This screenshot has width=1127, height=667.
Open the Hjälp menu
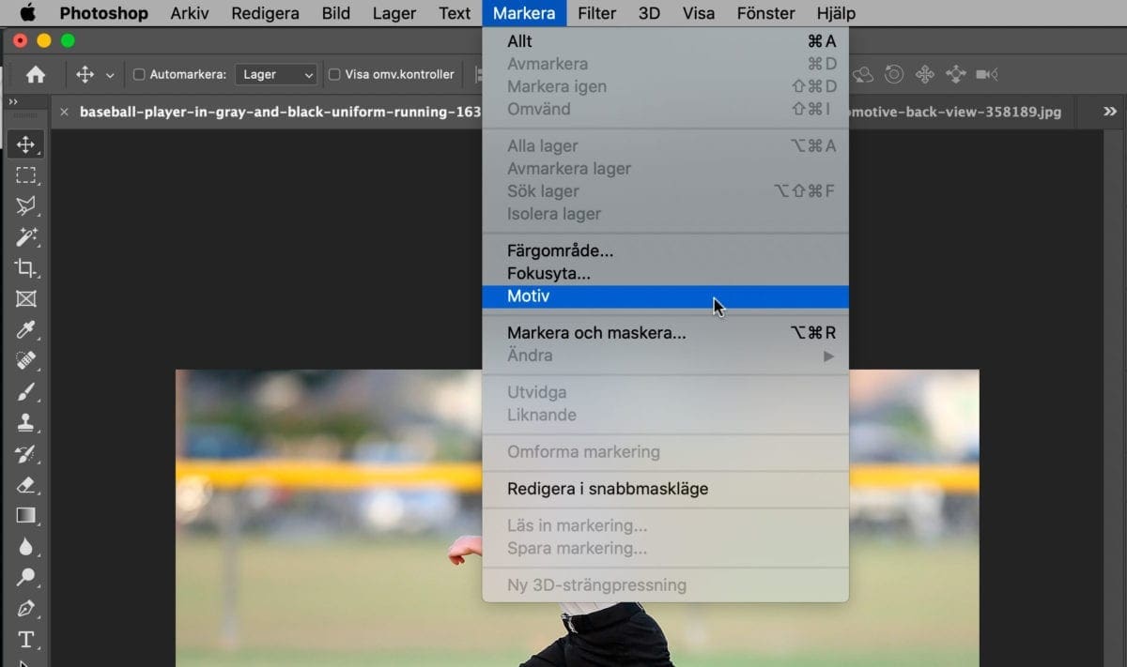(x=836, y=13)
